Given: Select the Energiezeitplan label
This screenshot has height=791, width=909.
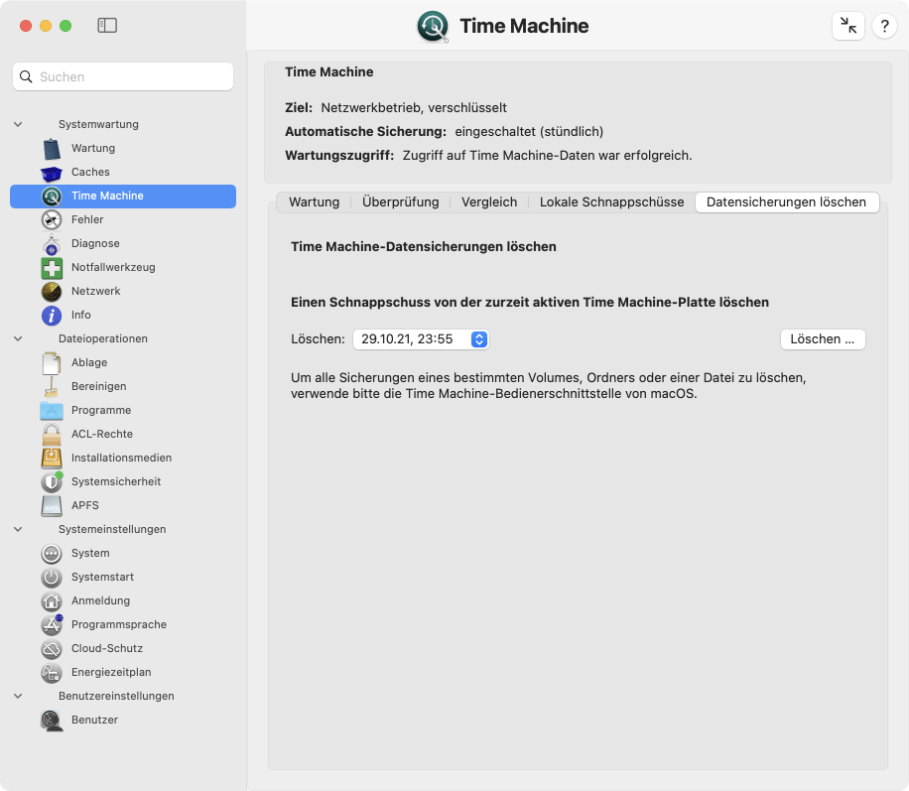Looking at the screenshot, I should click(x=111, y=672).
